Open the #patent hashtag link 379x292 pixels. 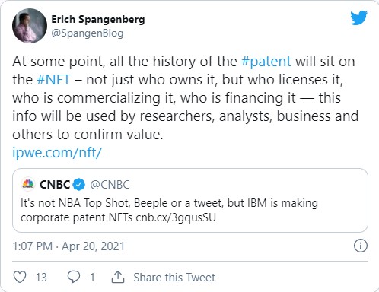tap(266, 62)
